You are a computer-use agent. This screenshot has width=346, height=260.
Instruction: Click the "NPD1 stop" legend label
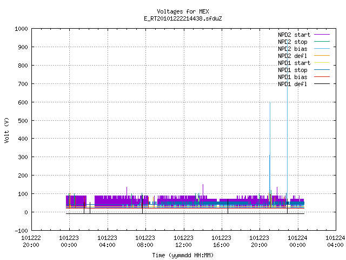click(x=292, y=70)
